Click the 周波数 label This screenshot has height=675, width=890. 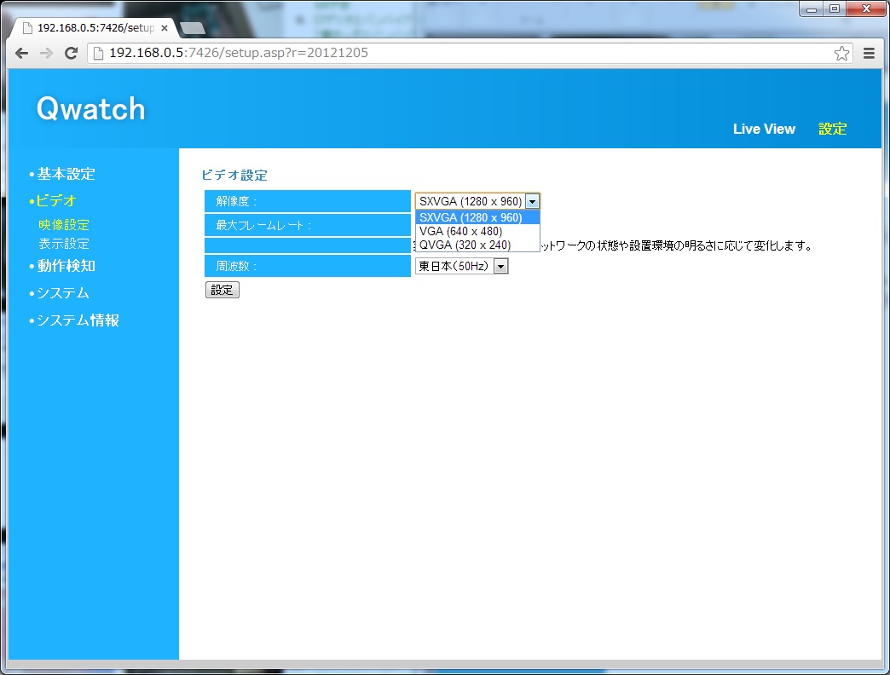pos(236,266)
